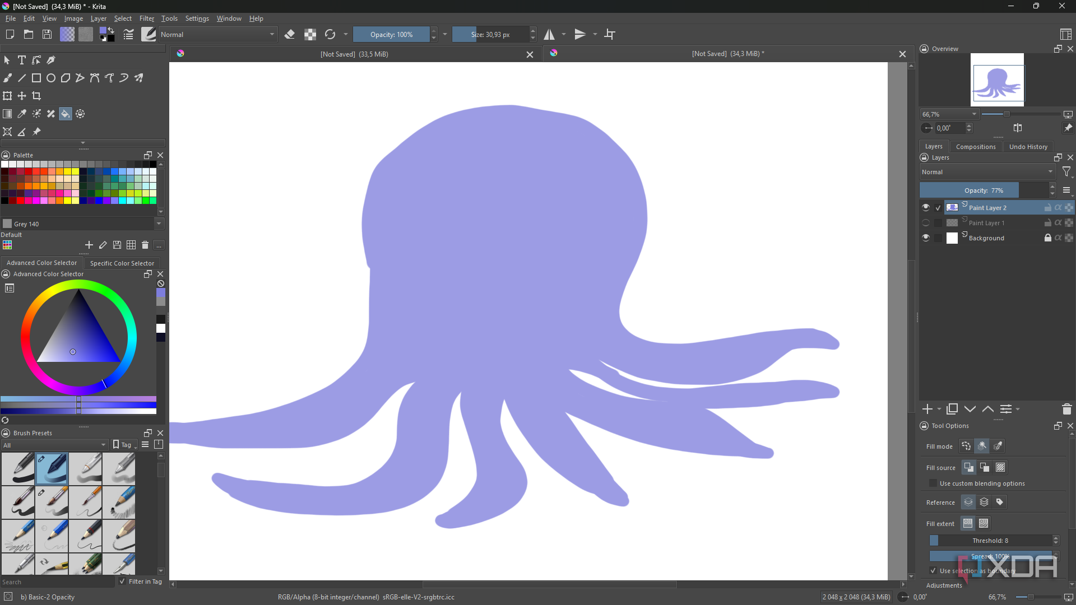Switch to the Undo History tab
1076x605 pixels.
coord(1028,147)
